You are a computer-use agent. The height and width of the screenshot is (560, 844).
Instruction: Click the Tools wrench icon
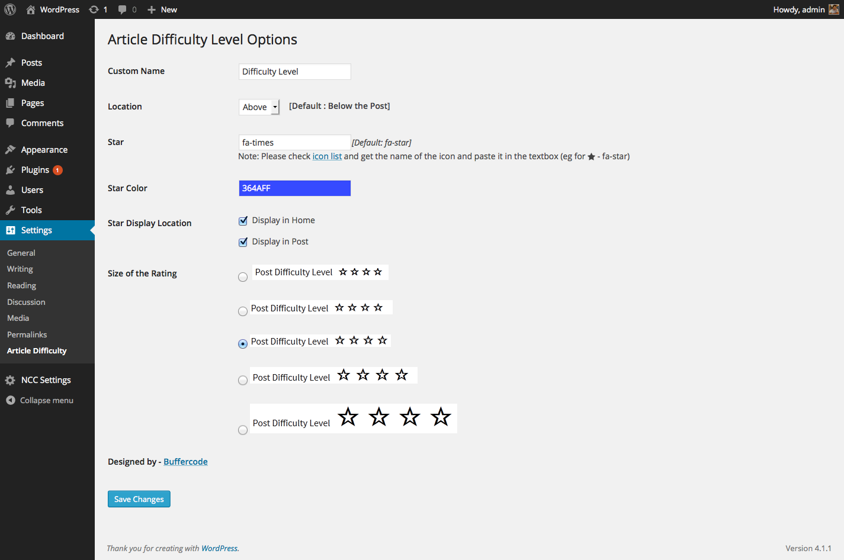(x=10, y=210)
